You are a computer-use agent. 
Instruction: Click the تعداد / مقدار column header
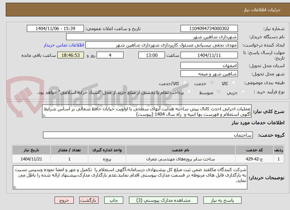pyautogui.click(x=69, y=150)
